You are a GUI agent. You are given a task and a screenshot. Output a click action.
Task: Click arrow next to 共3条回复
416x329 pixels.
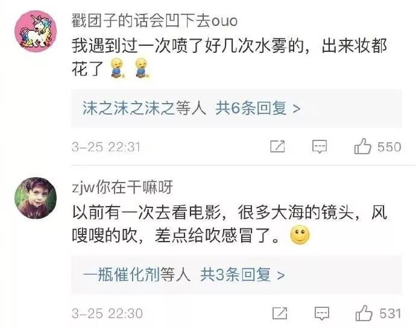click(281, 275)
